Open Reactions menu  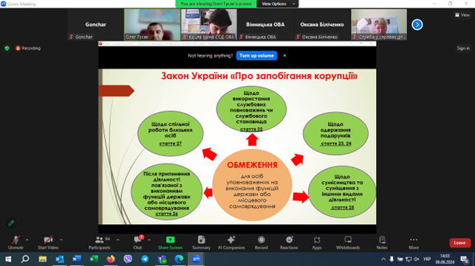pos(289,242)
